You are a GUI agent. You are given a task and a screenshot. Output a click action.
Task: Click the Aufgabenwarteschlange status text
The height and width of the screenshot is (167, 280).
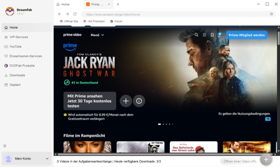tap(84, 161)
